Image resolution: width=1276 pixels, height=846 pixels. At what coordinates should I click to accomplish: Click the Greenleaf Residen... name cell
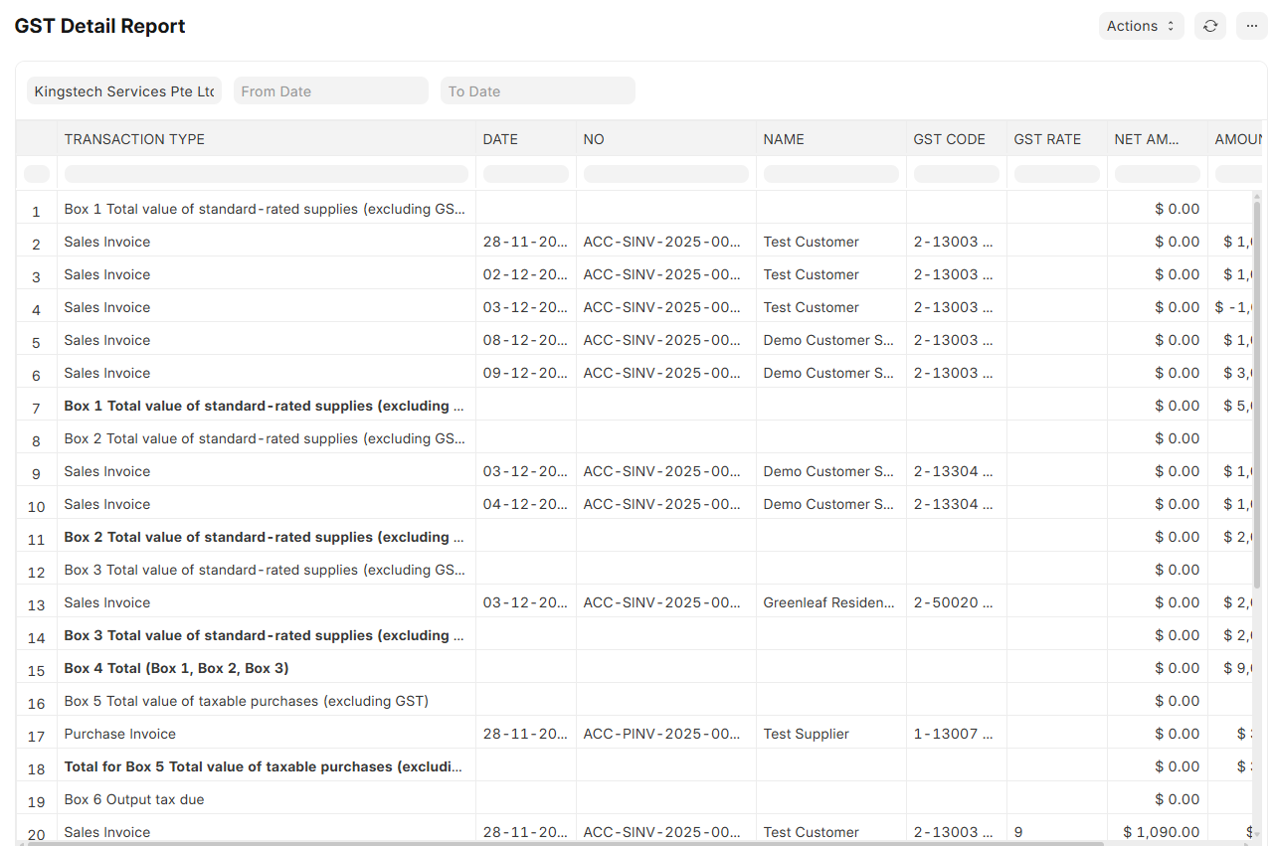click(829, 602)
